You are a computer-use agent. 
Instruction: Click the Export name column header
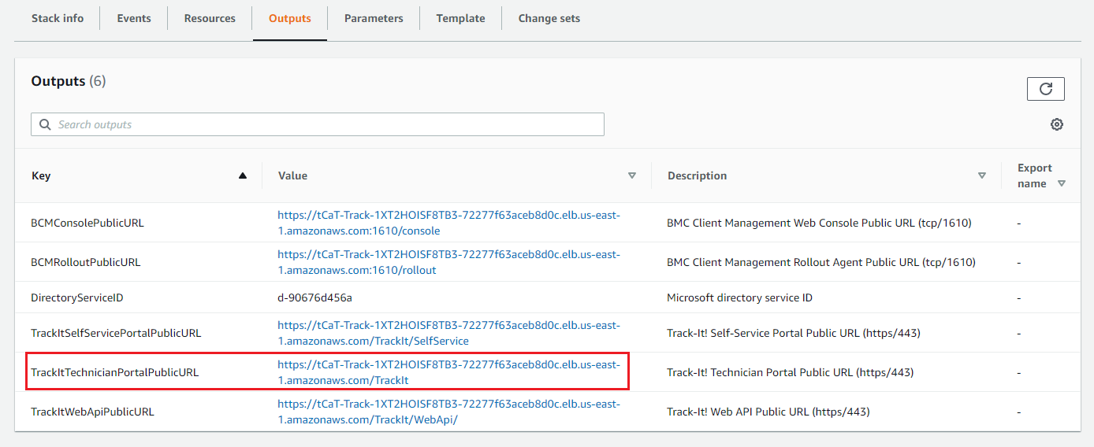(1034, 175)
